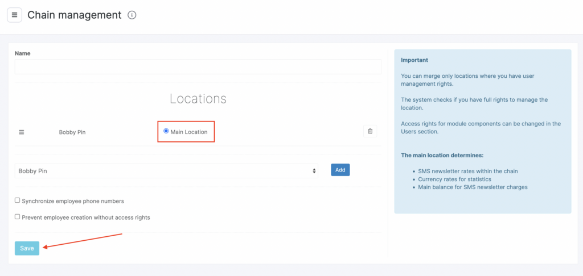This screenshot has width=583, height=276.
Task: Click the Bobby Pin name in locations list
Action: (72, 132)
